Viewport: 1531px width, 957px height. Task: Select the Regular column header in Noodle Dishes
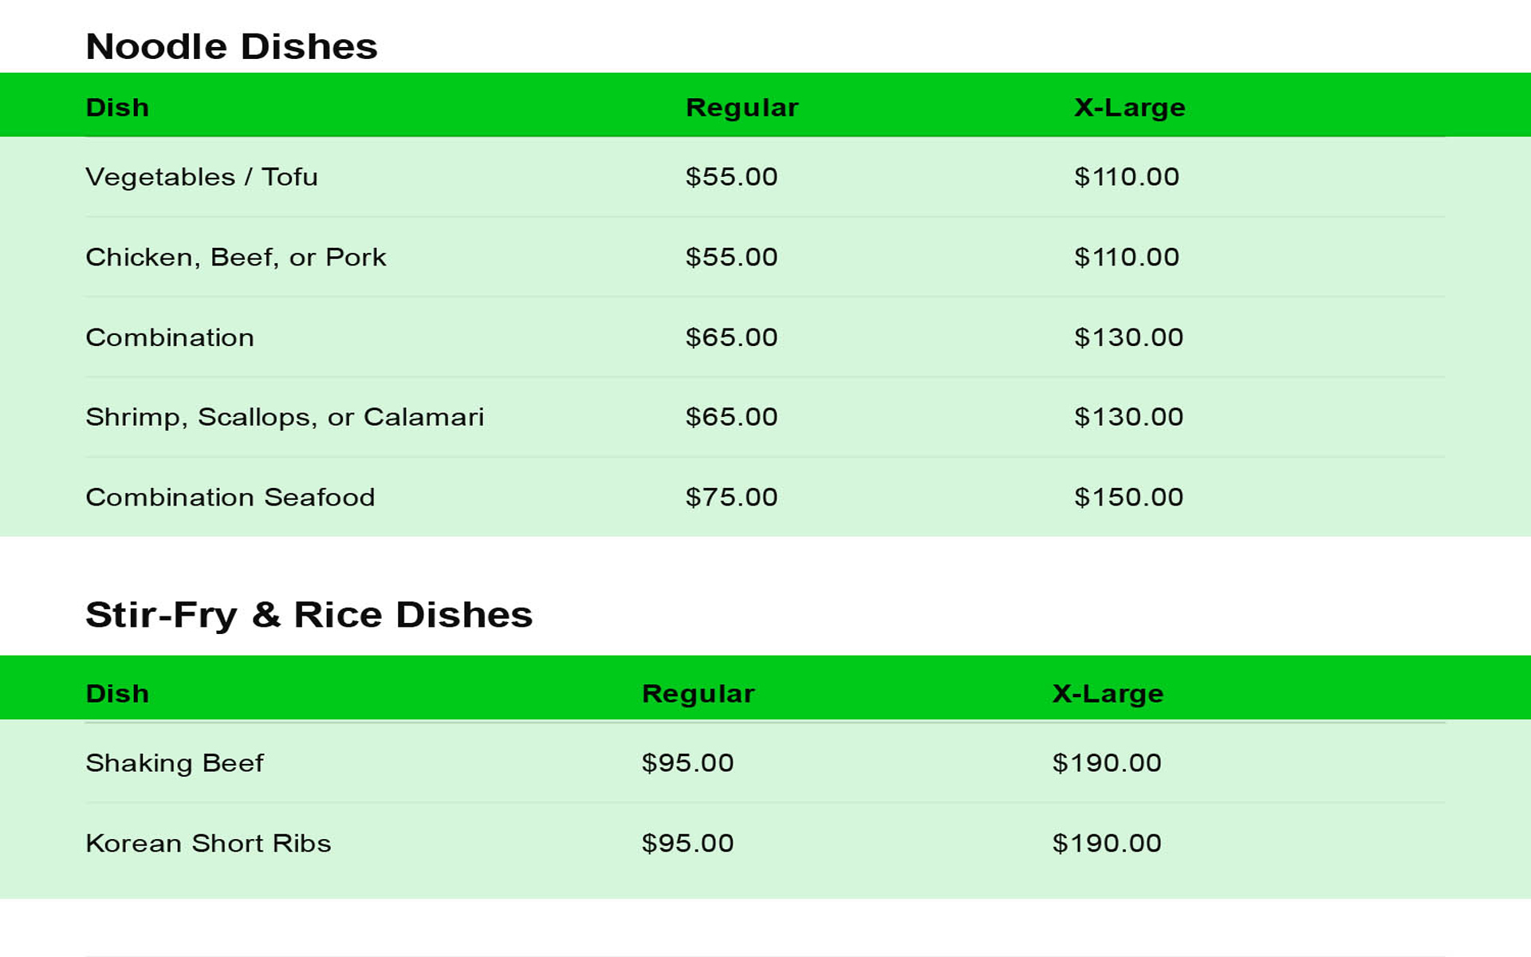click(742, 108)
